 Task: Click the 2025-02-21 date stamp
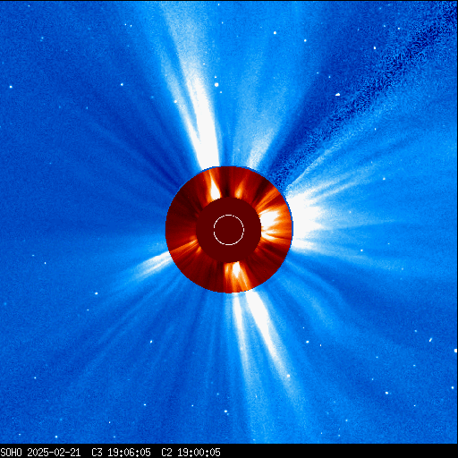coord(54,453)
